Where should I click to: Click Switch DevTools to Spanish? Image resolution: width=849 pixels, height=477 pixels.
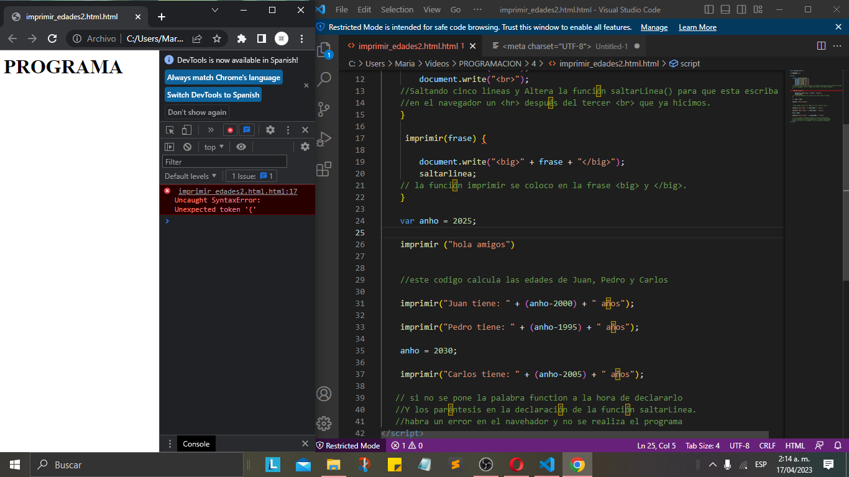pos(213,95)
